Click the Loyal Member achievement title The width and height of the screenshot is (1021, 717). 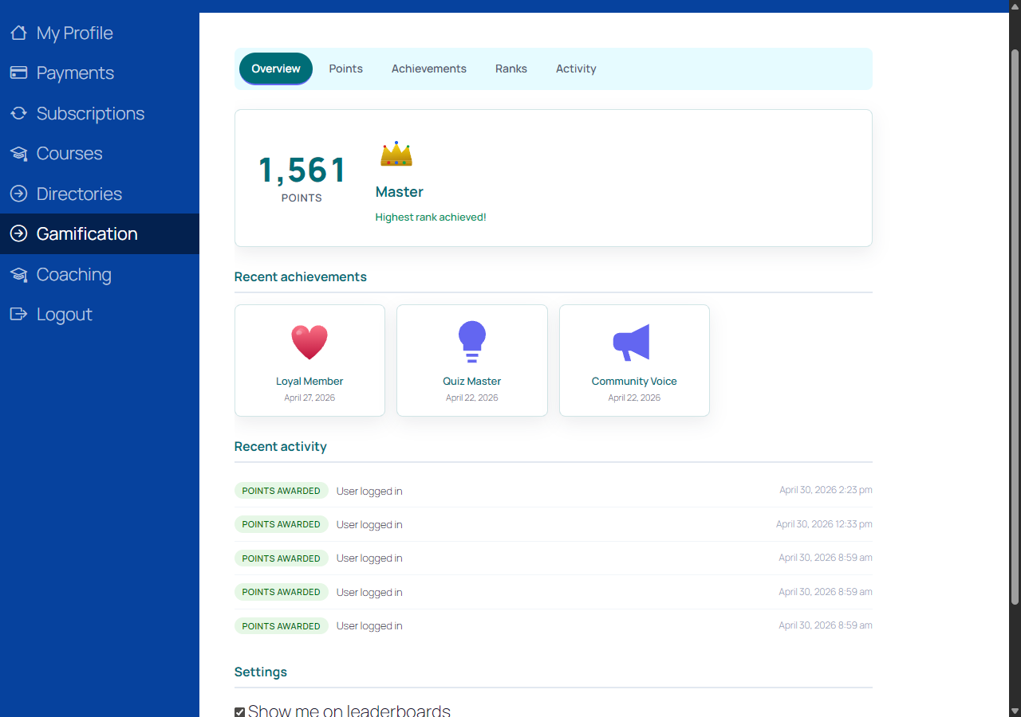(x=309, y=381)
